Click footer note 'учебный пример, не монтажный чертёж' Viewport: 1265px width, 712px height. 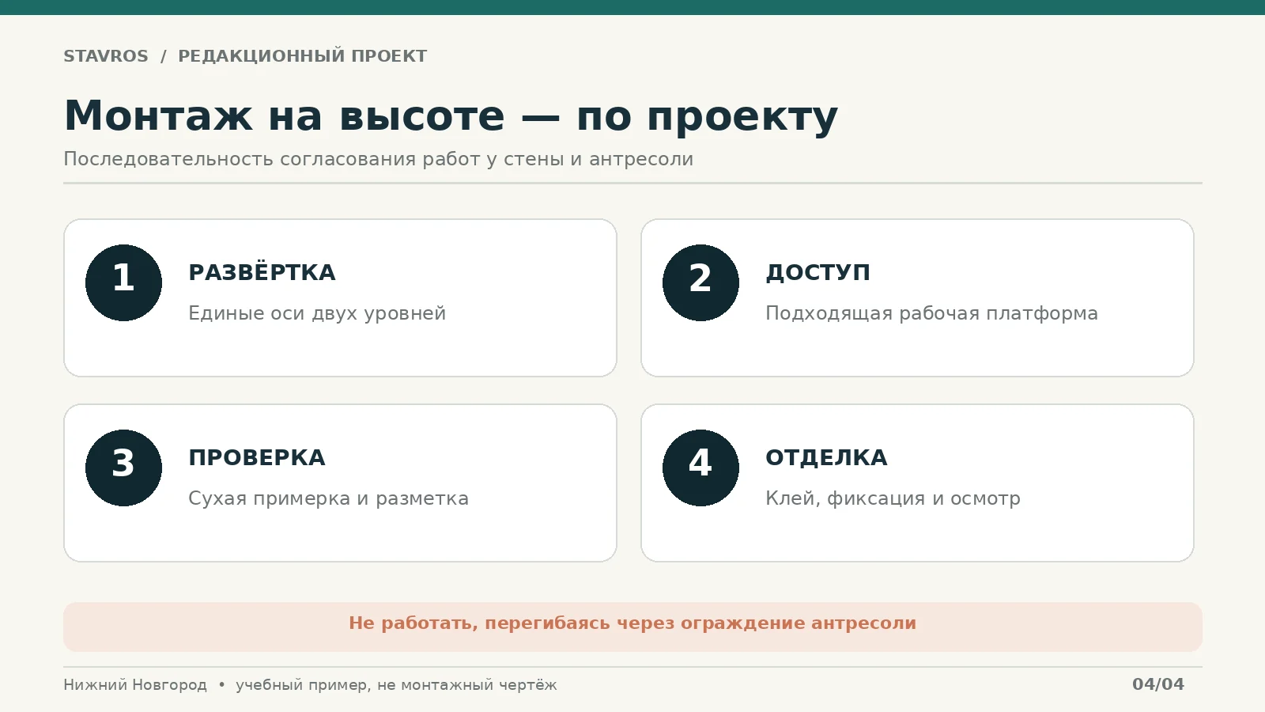(x=396, y=685)
